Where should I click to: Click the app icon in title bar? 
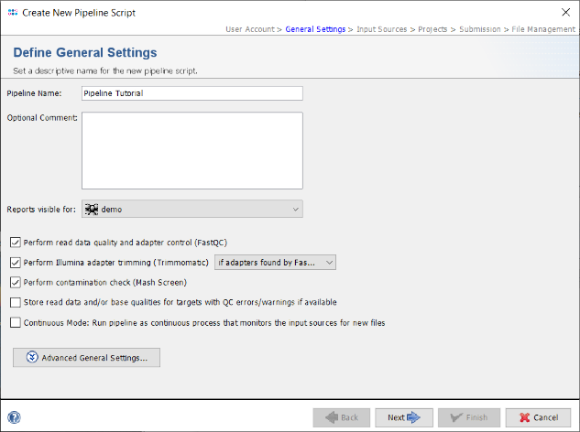(x=12, y=12)
